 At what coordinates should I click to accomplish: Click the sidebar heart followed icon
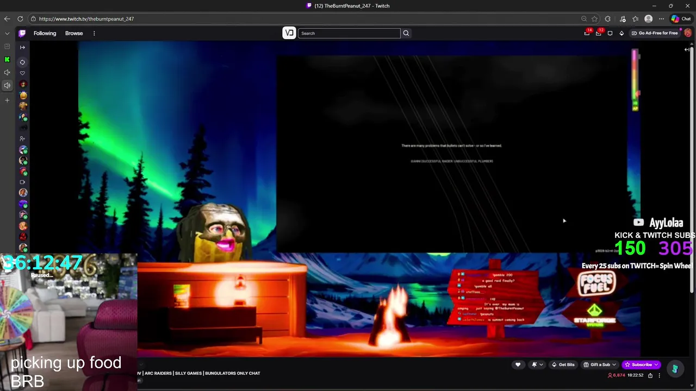tap(22, 73)
